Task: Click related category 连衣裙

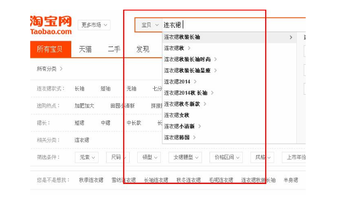Action: click(x=82, y=140)
